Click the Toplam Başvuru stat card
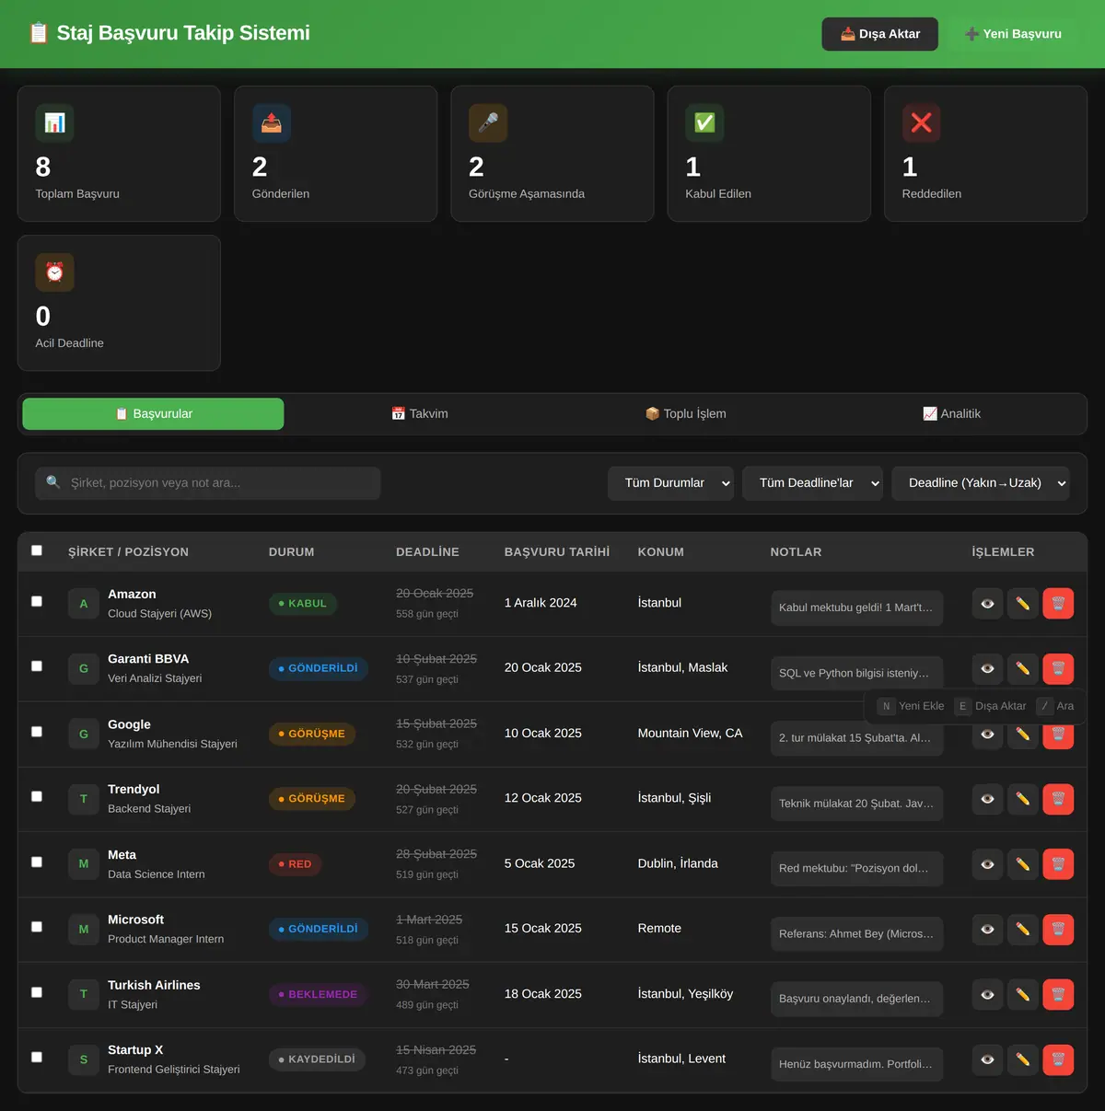This screenshot has height=1111, width=1105. (119, 154)
